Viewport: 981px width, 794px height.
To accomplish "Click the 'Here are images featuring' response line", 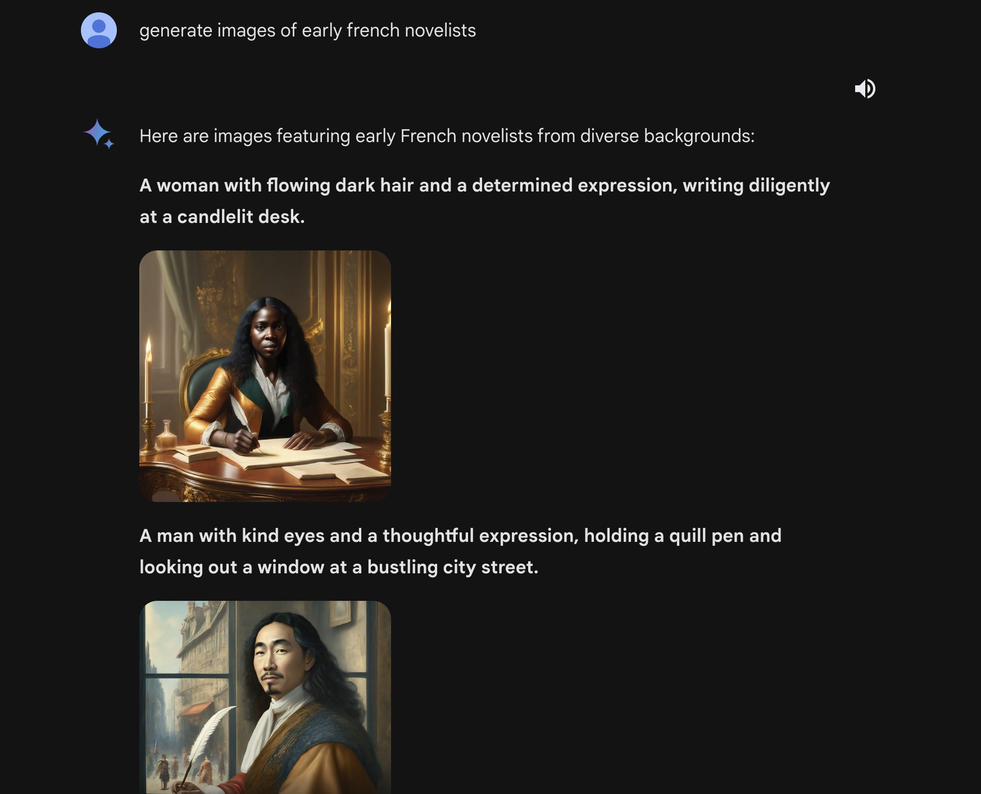I will click(447, 136).
